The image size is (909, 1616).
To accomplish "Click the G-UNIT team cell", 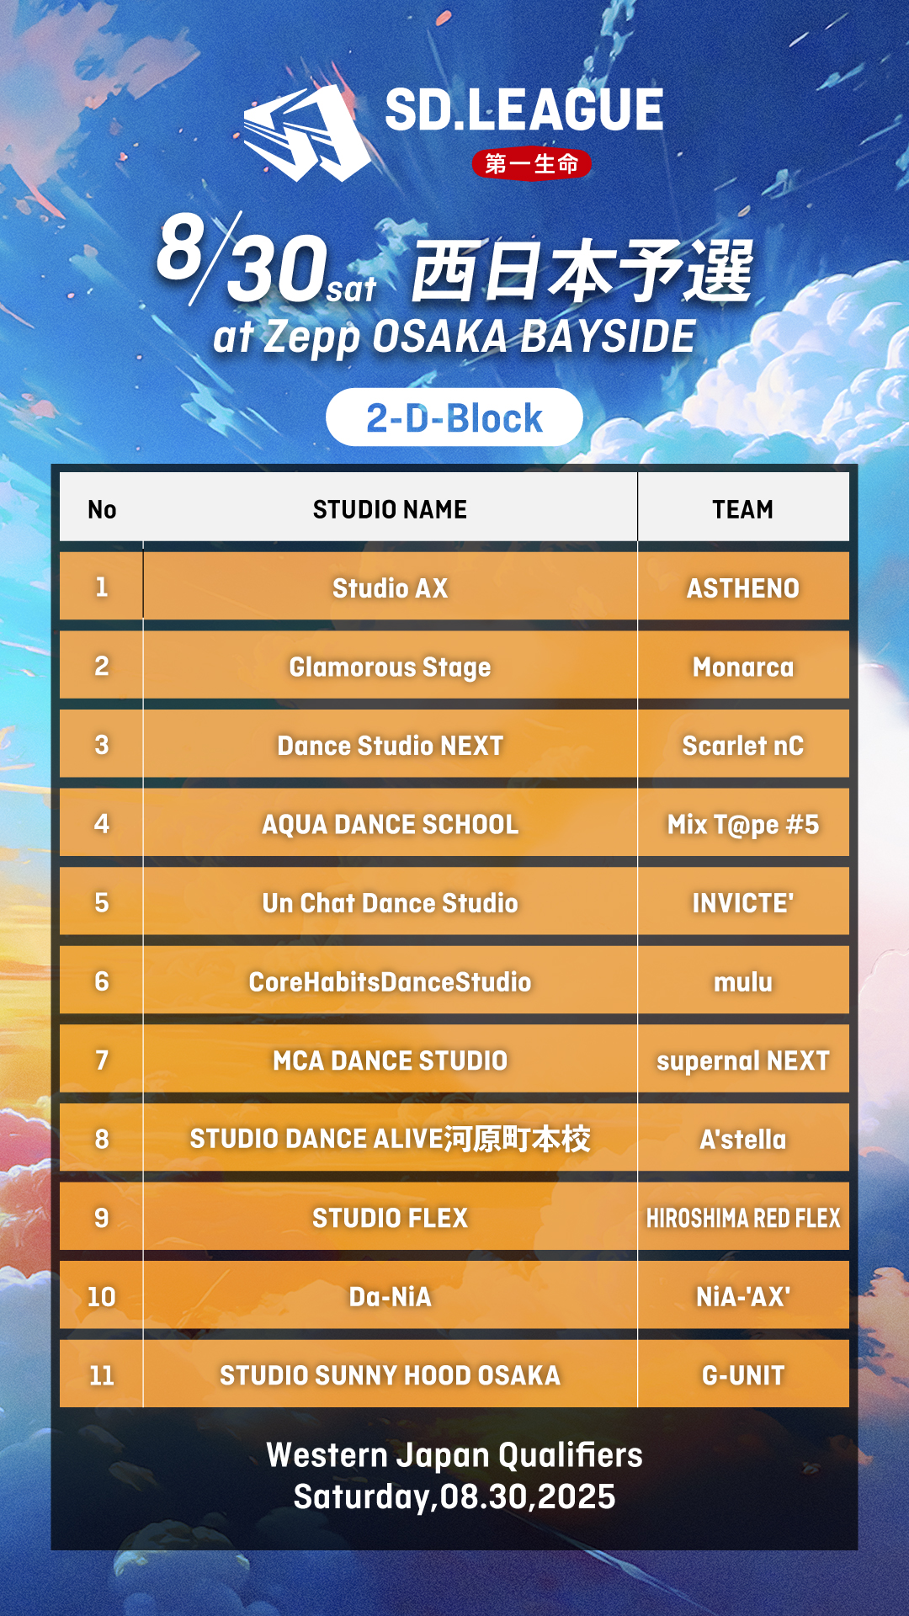I will 742,1375.
